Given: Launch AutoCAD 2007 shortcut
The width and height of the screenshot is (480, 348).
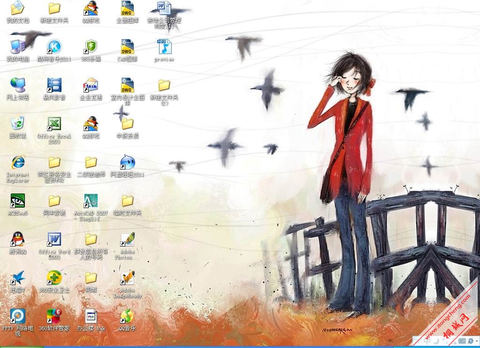Looking at the screenshot, I should (x=91, y=201).
